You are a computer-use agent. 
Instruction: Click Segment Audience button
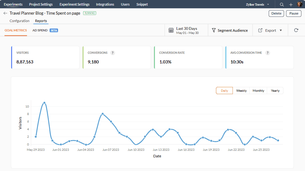pos(230,30)
